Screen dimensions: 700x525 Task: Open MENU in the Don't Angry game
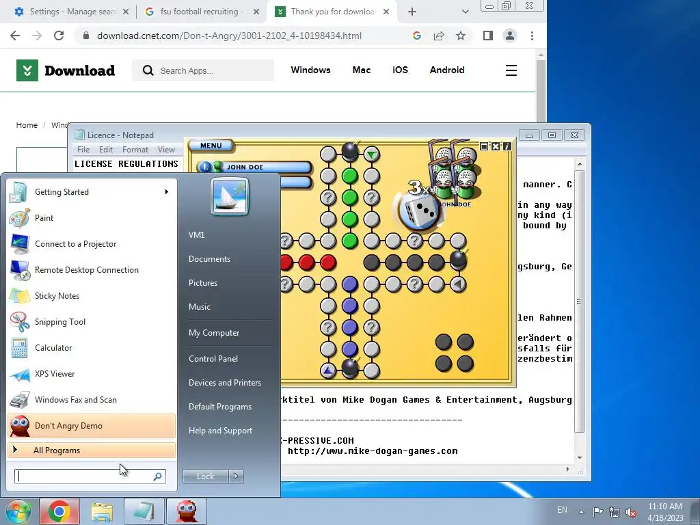(211, 146)
